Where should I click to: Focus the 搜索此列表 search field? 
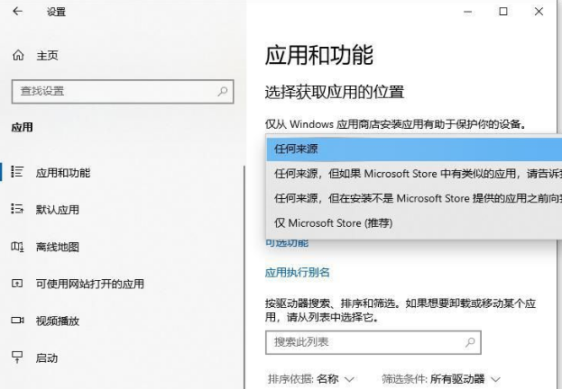point(373,342)
